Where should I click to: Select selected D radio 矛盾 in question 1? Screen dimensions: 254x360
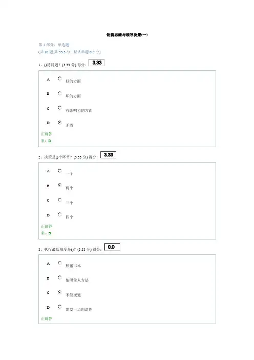pyautogui.click(x=59, y=123)
